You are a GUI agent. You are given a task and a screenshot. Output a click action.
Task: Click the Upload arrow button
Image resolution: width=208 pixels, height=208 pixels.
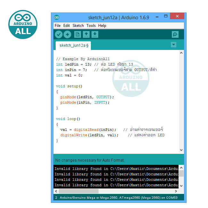[x=68, y=35]
